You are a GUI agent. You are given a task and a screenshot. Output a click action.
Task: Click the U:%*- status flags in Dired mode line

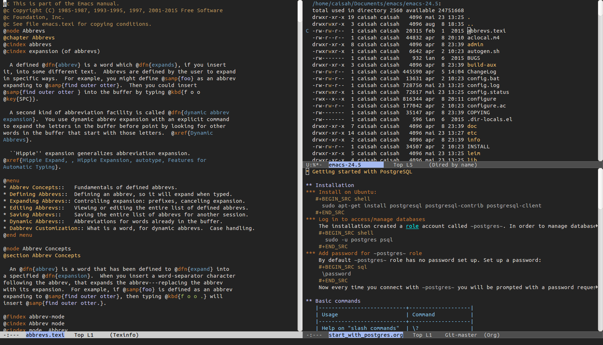[x=314, y=165]
